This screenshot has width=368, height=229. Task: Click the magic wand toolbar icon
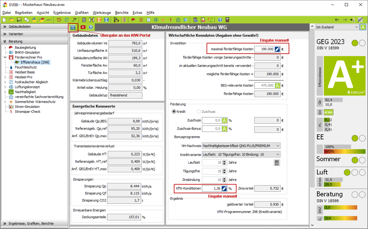(x=74, y=20)
